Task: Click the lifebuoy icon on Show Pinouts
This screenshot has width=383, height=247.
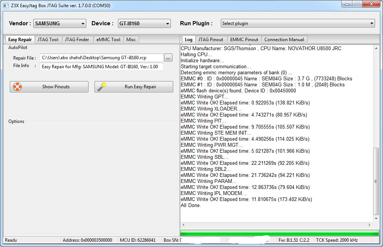Action: [17, 87]
